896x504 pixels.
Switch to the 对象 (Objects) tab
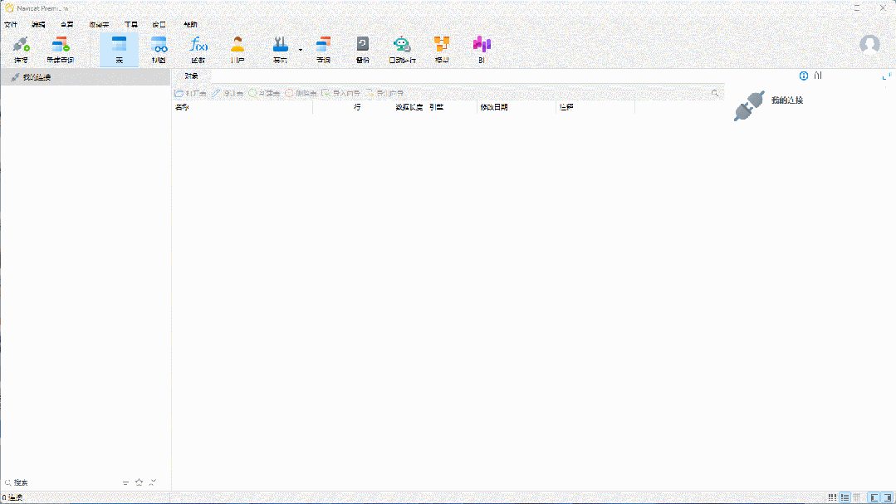(x=191, y=76)
